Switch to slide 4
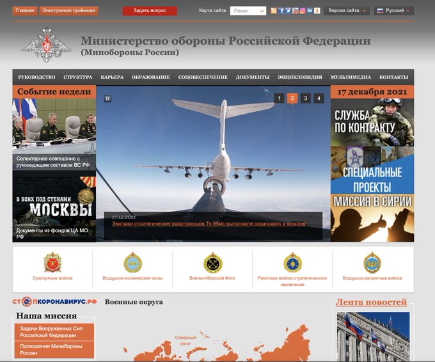The width and height of the screenshot is (435, 362). pyautogui.click(x=319, y=98)
